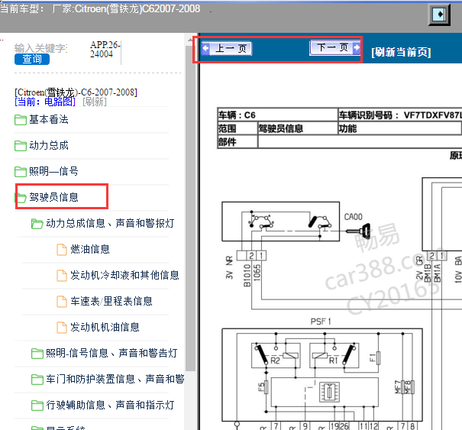
Task: Click the Citroen(雪铁龙)-C6-2007-2008 heading text
Action: tap(76, 92)
